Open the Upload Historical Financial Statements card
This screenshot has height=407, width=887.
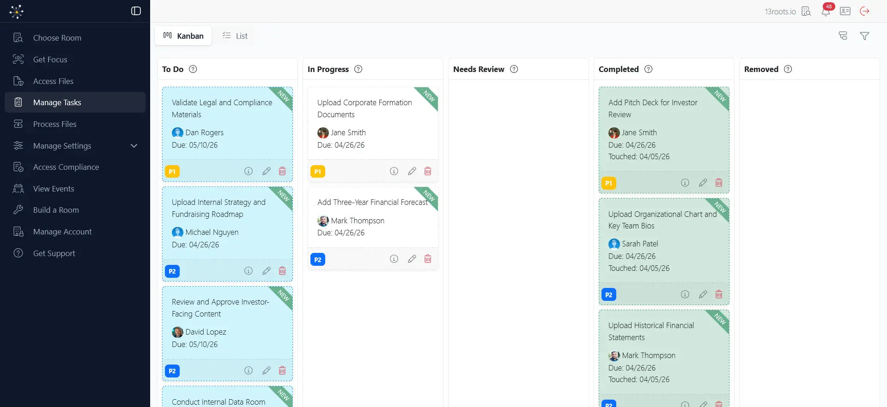pyautogui.click(x=664, y=359)
